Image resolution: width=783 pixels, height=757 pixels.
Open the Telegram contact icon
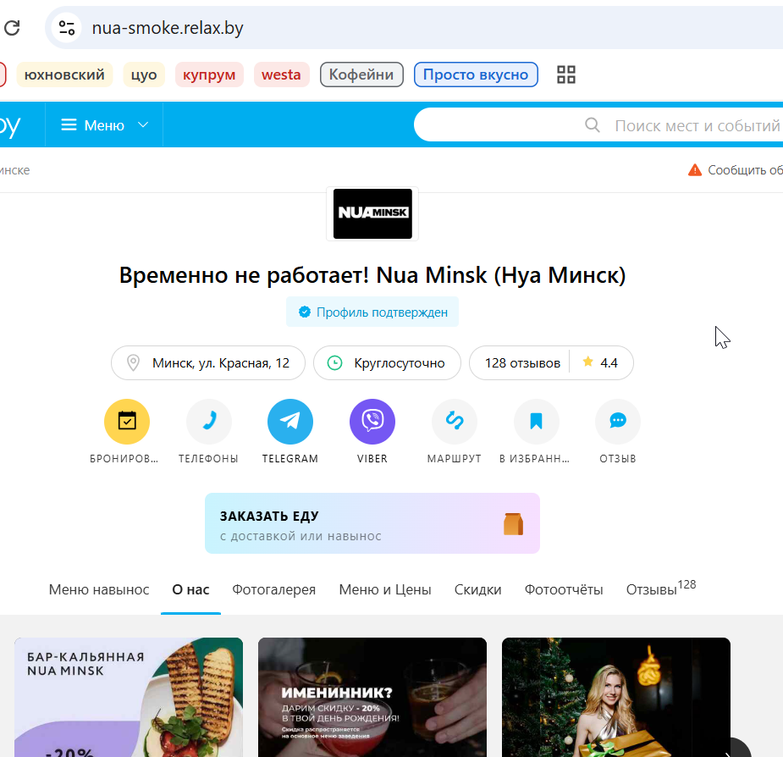click(290, 421)
